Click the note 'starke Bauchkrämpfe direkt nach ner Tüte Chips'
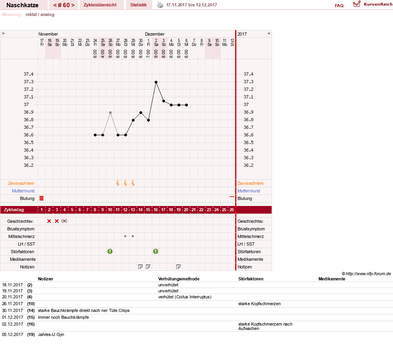393x364 pixels. pos(84,310)
